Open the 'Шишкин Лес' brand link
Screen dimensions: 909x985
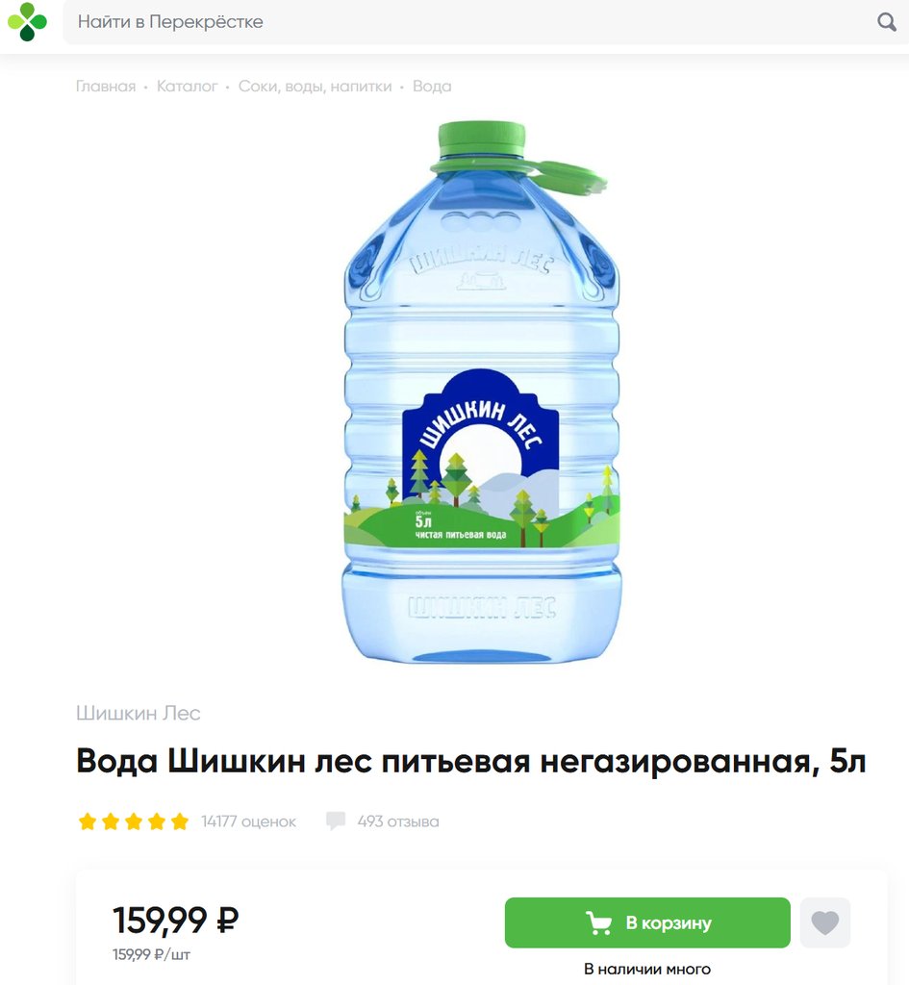139,713
